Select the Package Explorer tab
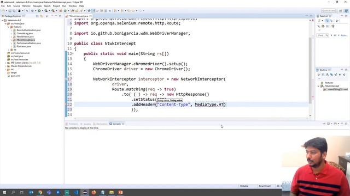Viewport: 350px width, 196px height. (x=13, y=16)
